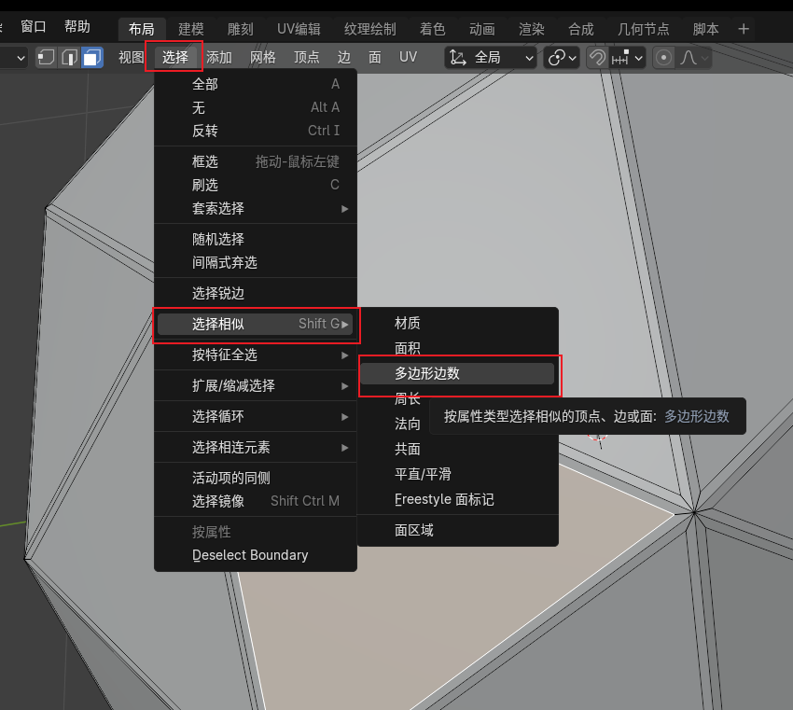Image resolution: width=793 pixels, height=710 pixels.
Task: Switch to the 建模 workspace tab
Action: pyautogui.click(x=191, y=29)
